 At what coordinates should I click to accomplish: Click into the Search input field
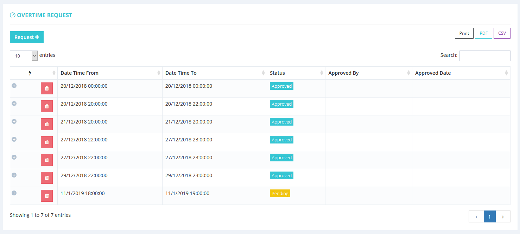coord(484,56)
